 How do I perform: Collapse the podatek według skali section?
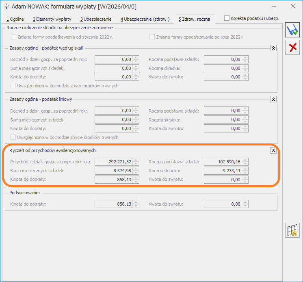pos(273,48)
